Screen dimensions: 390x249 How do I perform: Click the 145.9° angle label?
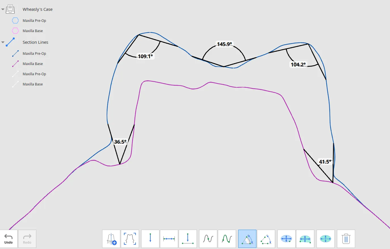(x=224, y=44)
